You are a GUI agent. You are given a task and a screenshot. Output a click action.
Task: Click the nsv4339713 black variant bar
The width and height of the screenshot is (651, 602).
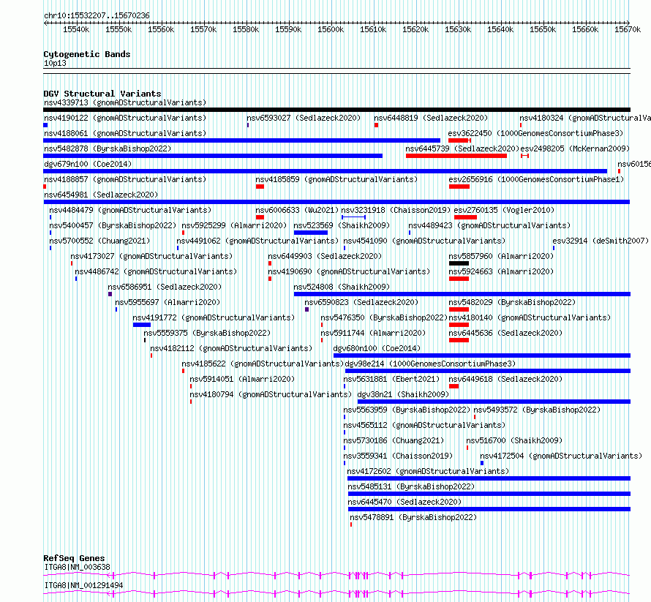(x=336, y=110)
